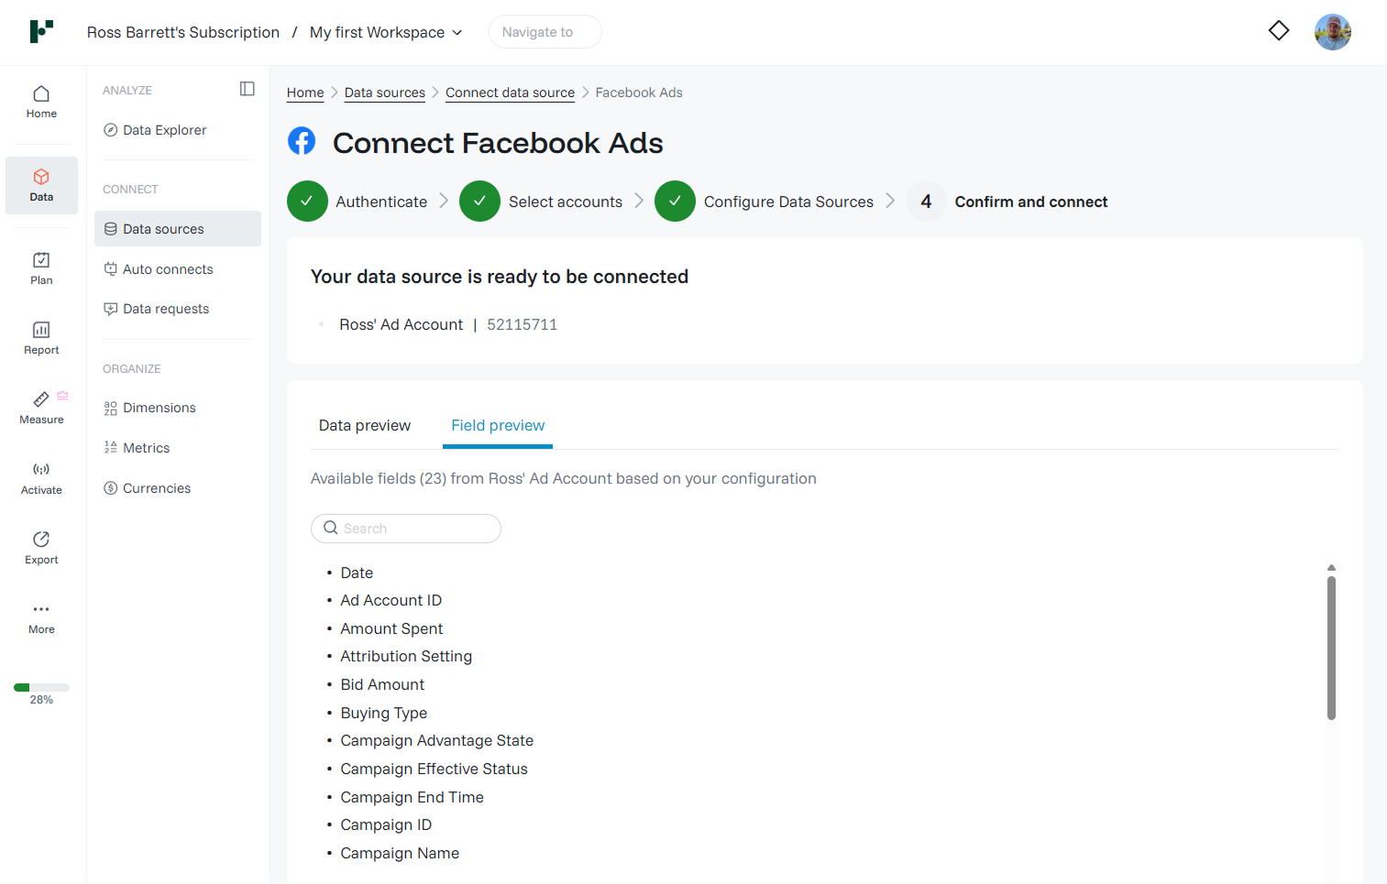Screen dimensions: 1387x884
Task: Open the Data section in left rail
Action: 41,185
